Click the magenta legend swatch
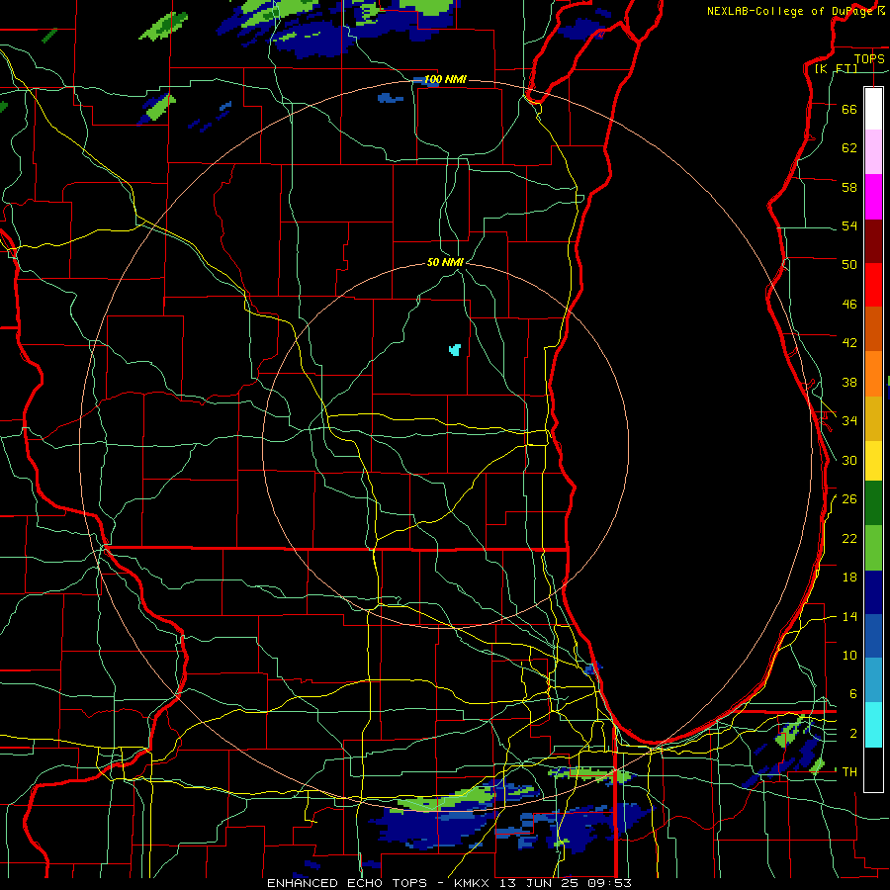 click(x=873, y=197)
